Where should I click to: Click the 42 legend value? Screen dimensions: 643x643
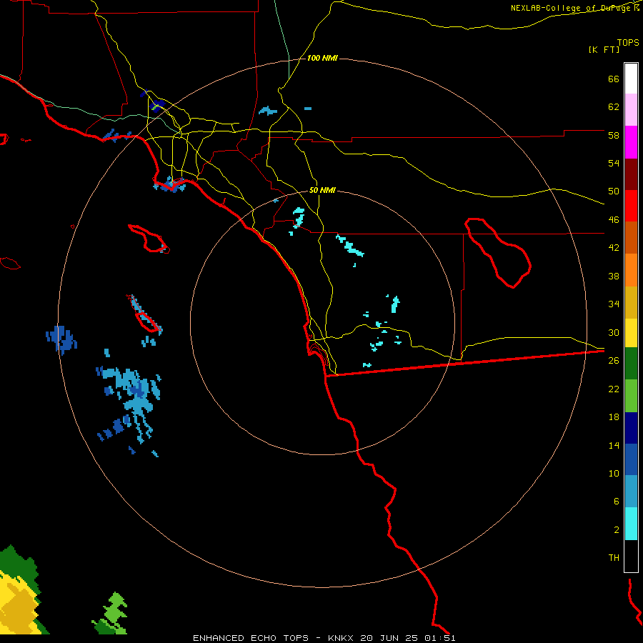coord(614,248)
